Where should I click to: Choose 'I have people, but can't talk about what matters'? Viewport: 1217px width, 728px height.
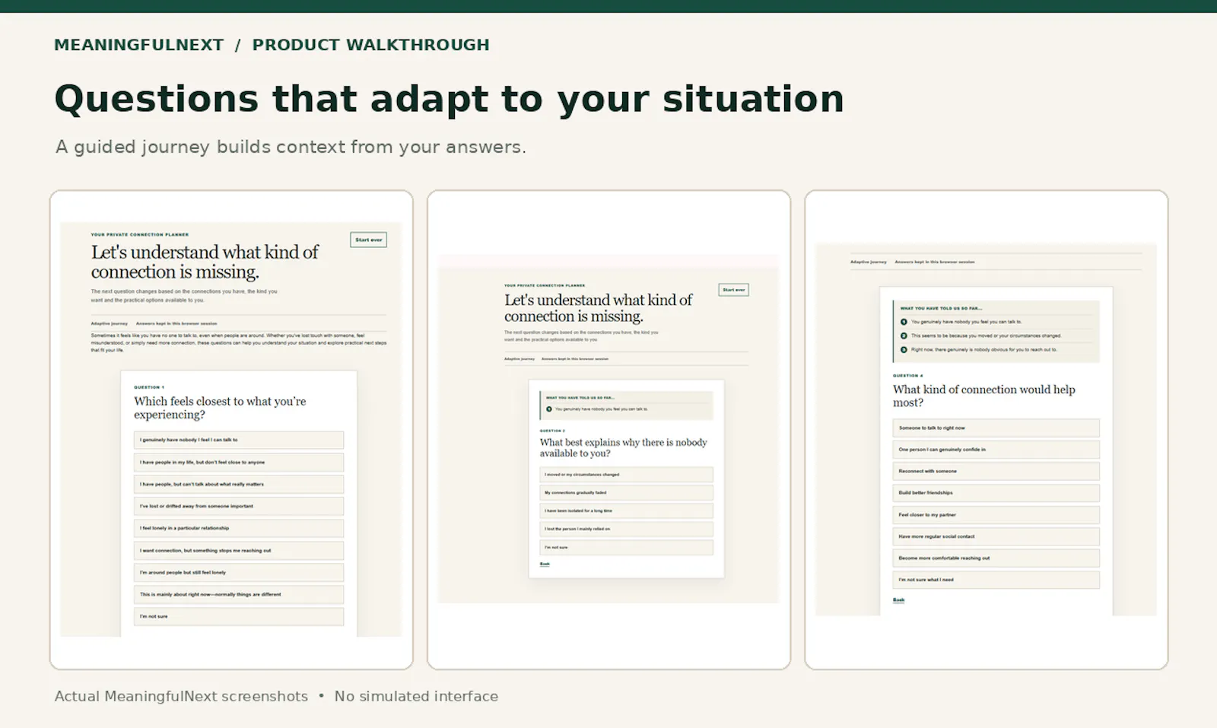pos(239,484)
